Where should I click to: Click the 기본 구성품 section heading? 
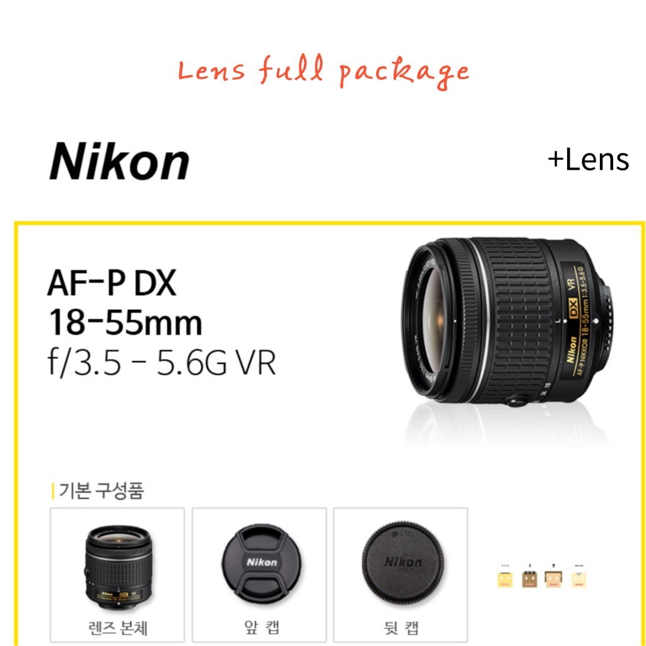(x=102, y=491)
